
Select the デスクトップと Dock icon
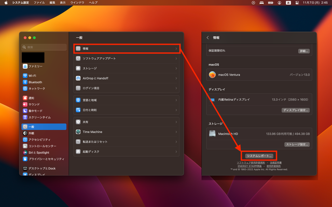25,168
